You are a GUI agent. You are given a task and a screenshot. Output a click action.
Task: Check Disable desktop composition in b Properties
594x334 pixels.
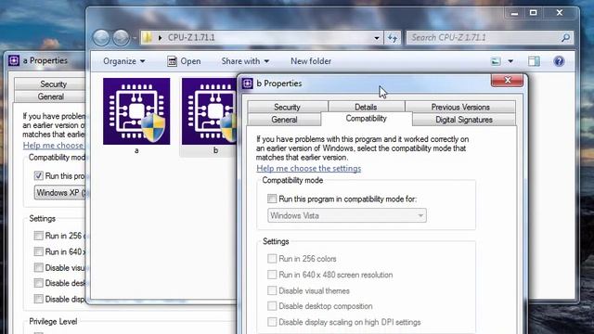[272, 306]
